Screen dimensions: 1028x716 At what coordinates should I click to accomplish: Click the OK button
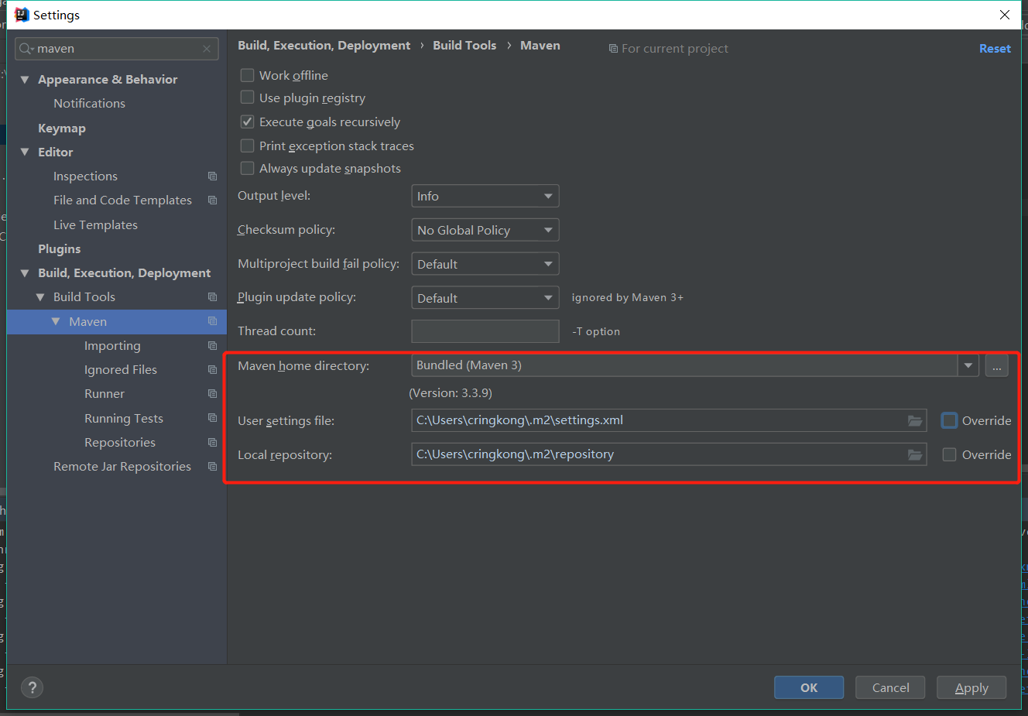809,687
